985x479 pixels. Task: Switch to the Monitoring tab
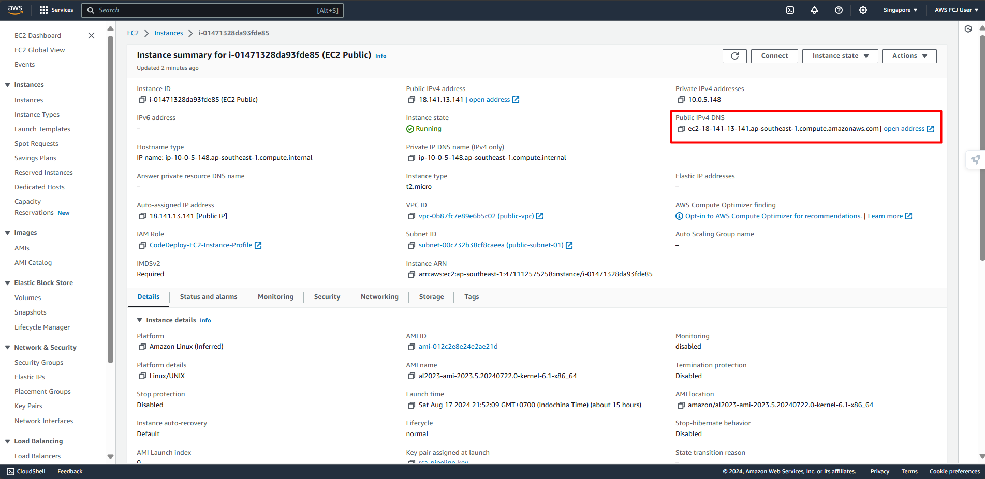pyautogui.click(x=275, y=297)
